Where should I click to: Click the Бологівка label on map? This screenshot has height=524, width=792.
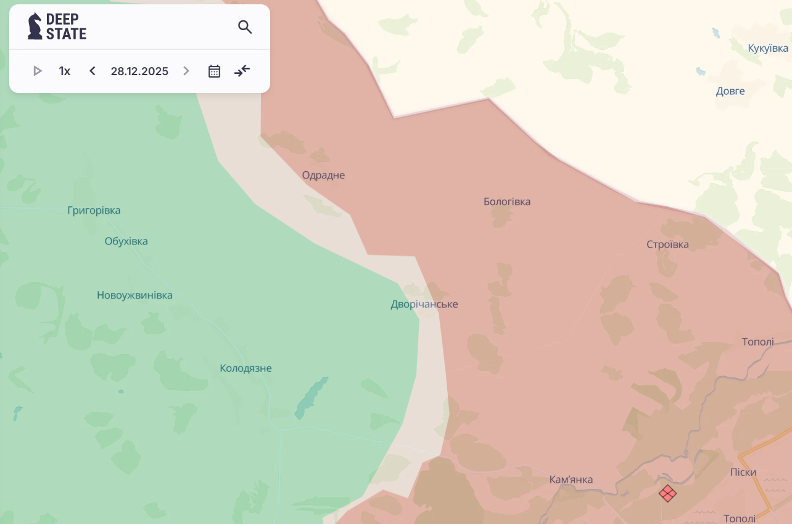click(507, 201)
